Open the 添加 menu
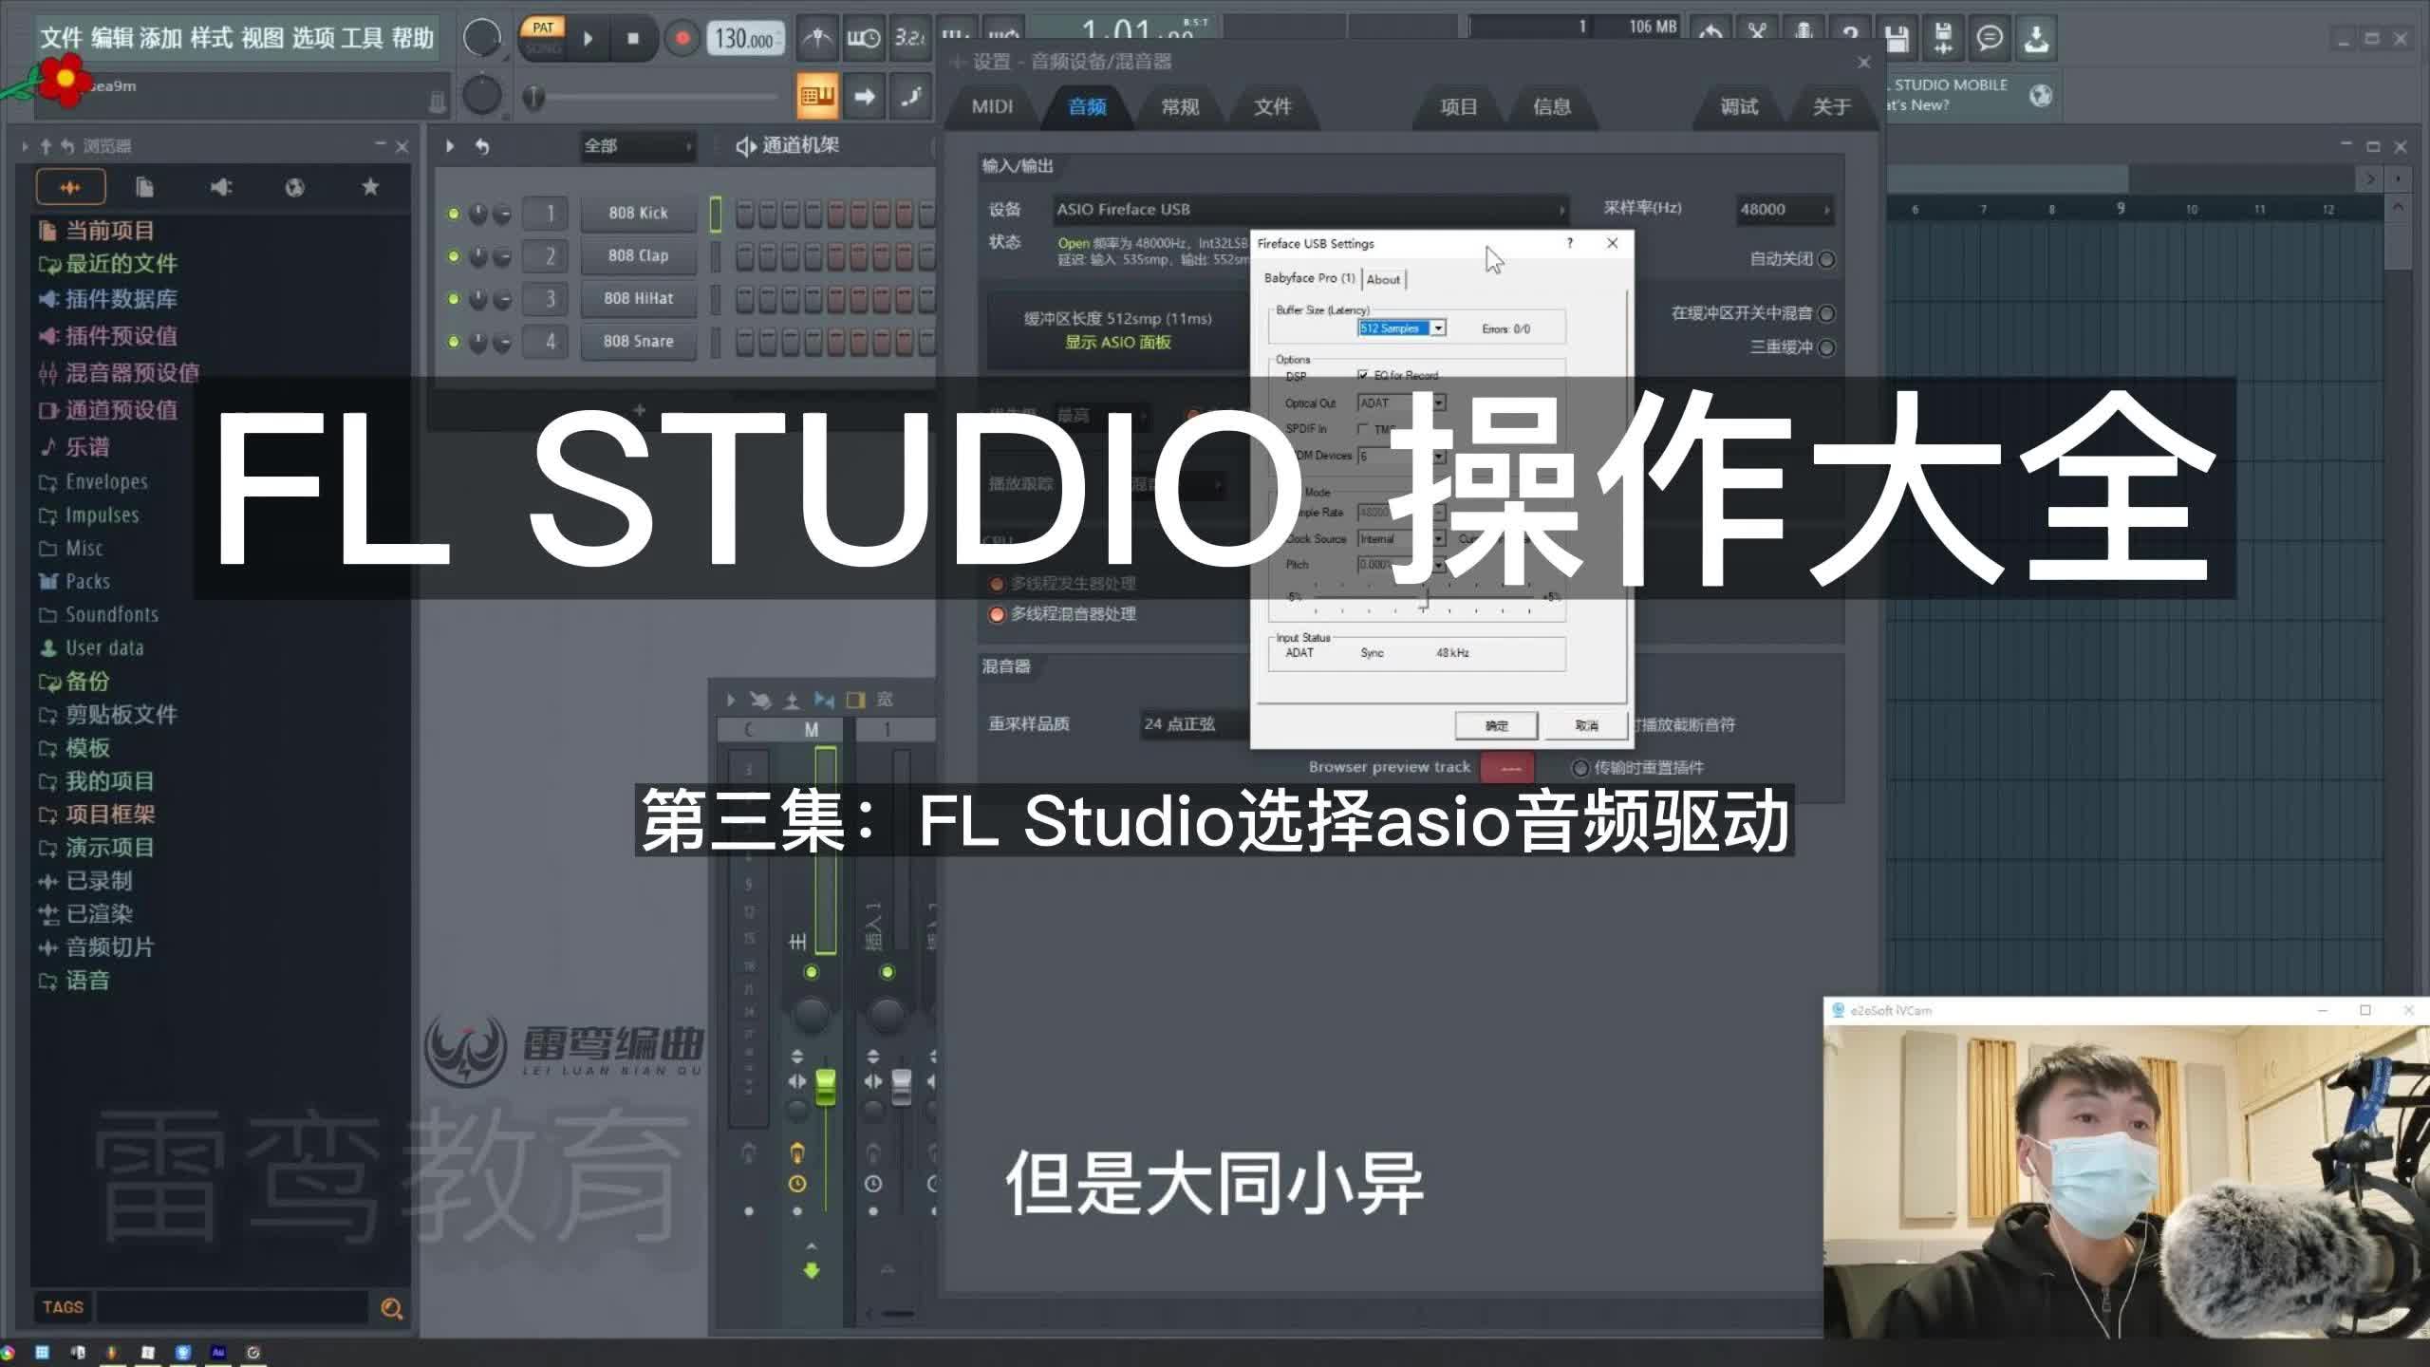The width and height of the screenshot is (2430, 1367). point(160,38)
